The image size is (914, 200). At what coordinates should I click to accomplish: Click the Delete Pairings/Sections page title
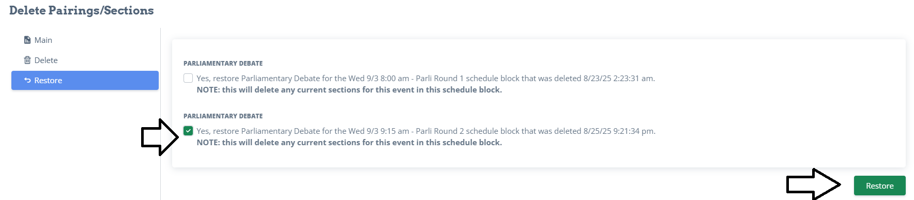coord(81,10)
